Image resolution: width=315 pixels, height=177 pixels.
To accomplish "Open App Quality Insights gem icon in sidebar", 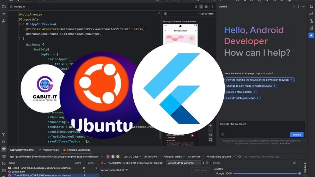I will 4,149.
